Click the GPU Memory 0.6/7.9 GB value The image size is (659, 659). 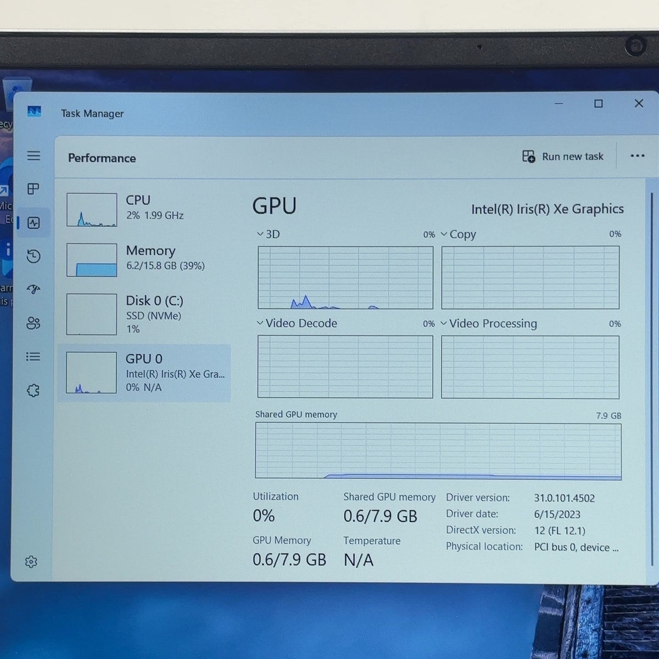(289, 560)
